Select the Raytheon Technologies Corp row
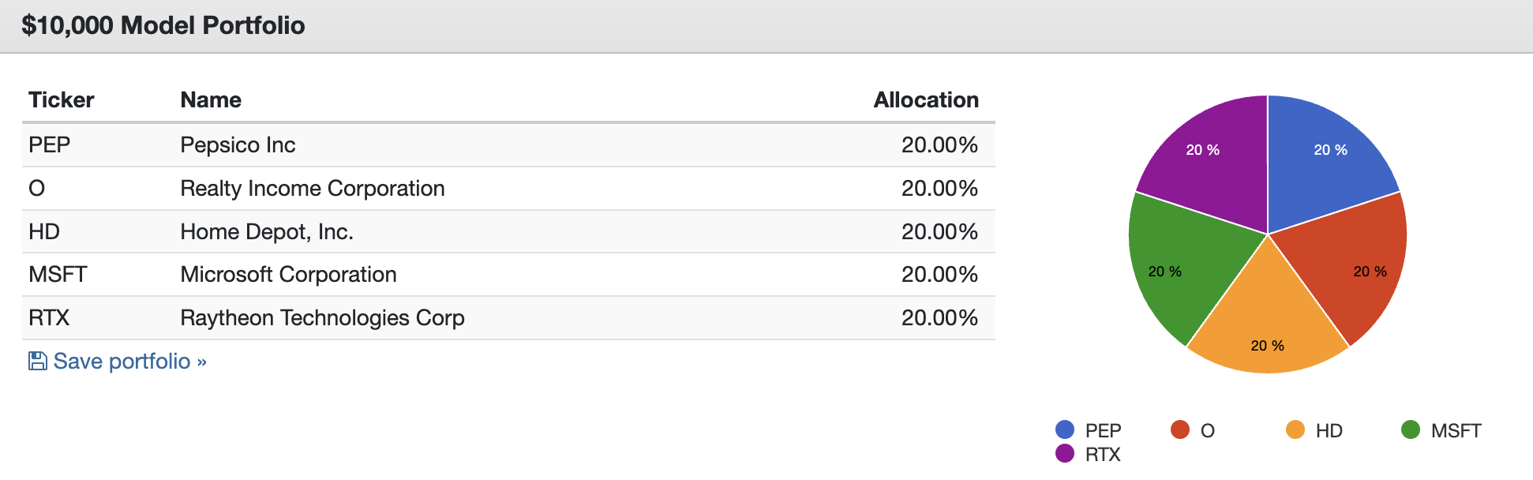Image resolution: width=1533 pixels, height=480 pixels. tap(508, 318)
